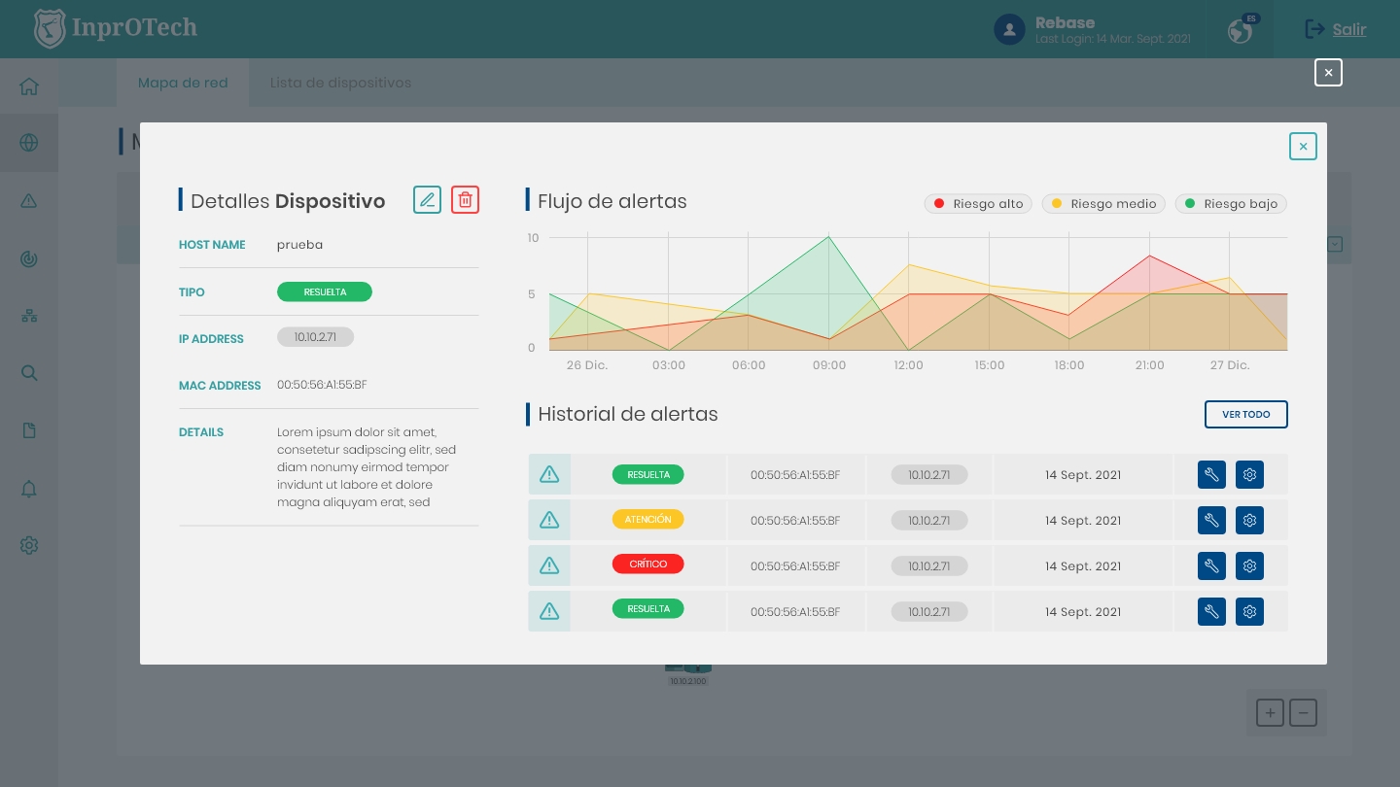The width and height of the screenshot is (1400, 787).
Task: Open search via sidebar magnifier icon
Action: point(29,373)
